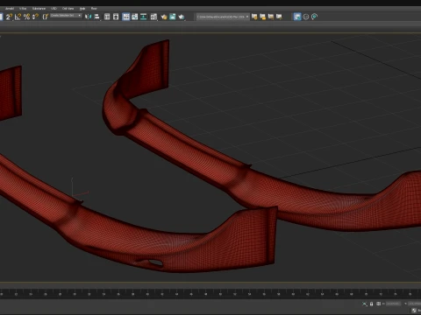Image resolution: width=421 pixels, height=315 pixels.
Task: Click fourth folder icon after project path
Action: [x=279, y=17]
